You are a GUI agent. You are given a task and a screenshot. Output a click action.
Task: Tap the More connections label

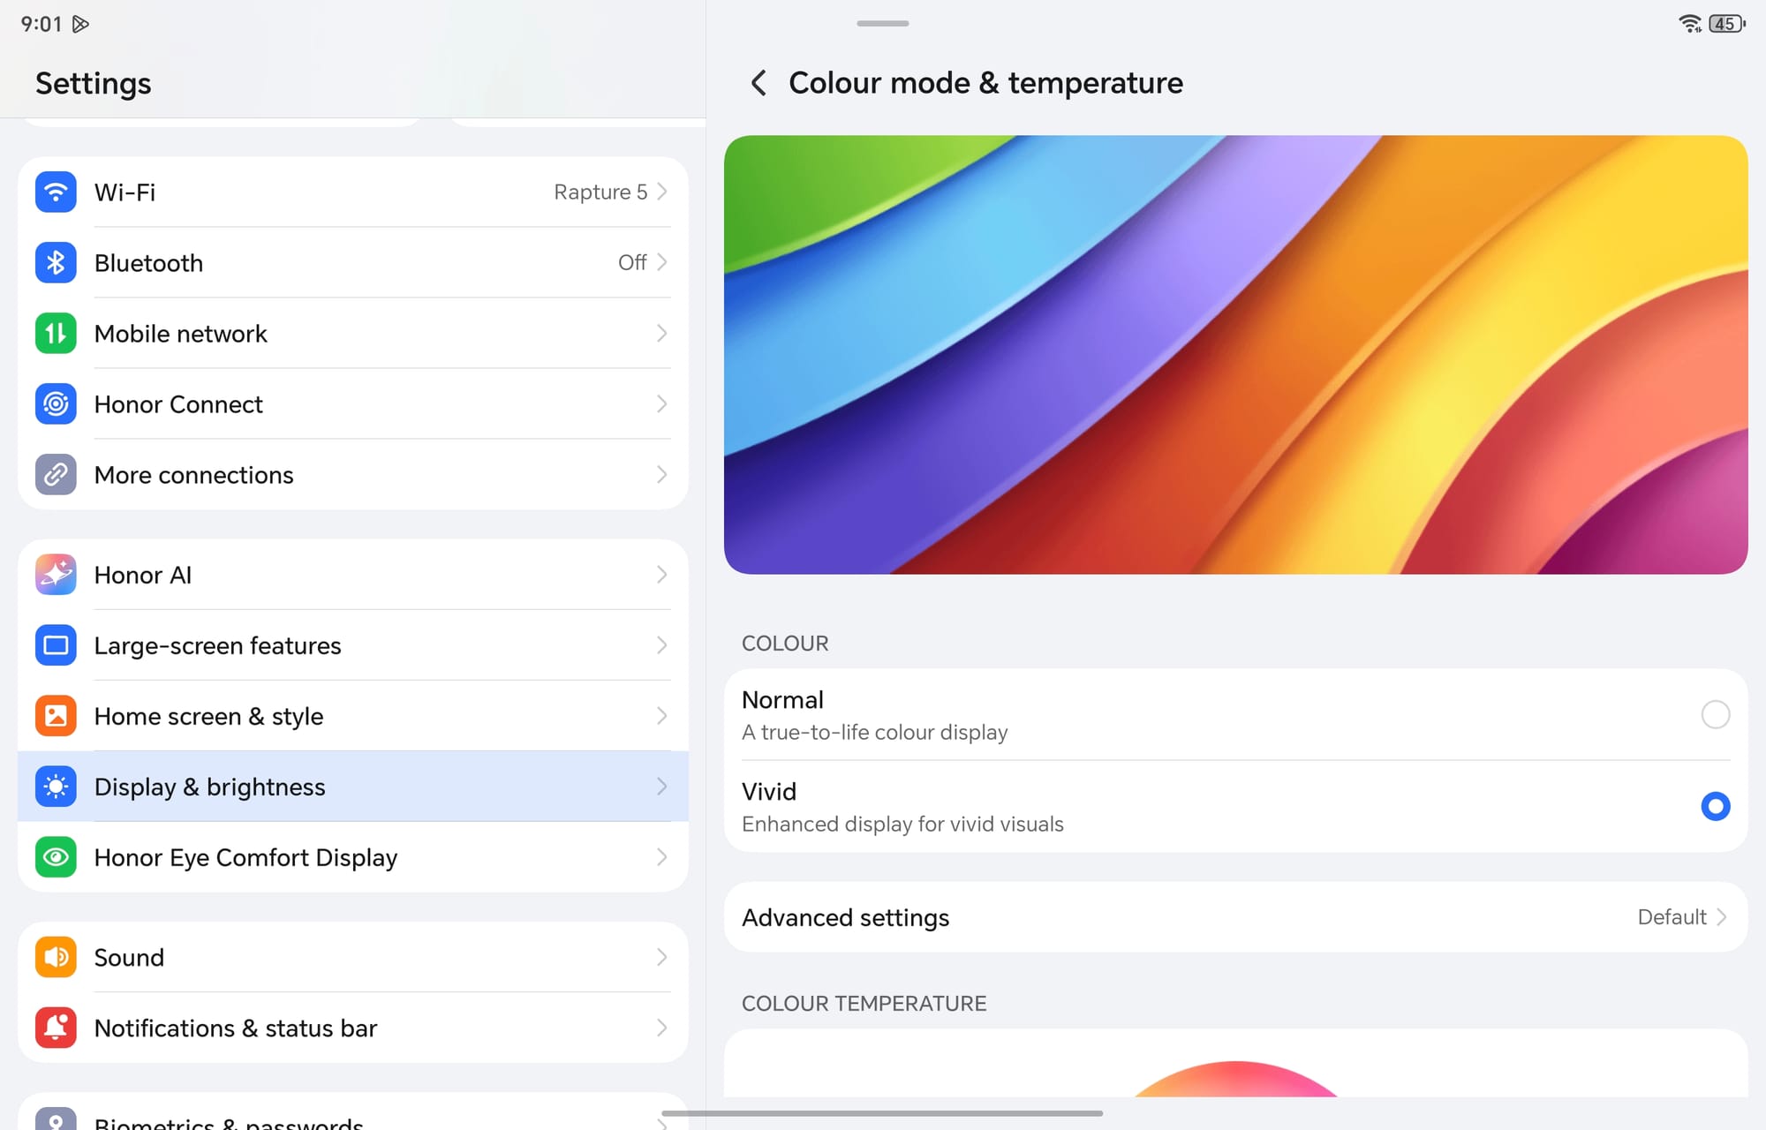193,475
